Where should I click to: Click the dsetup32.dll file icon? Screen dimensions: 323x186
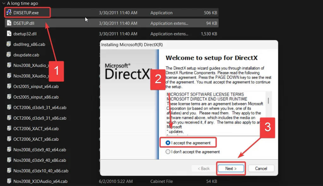9,34
